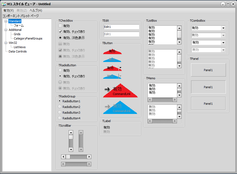
Task: Click left arrow of enabled horizontal TScrollBar
Action: pos(63,157)
